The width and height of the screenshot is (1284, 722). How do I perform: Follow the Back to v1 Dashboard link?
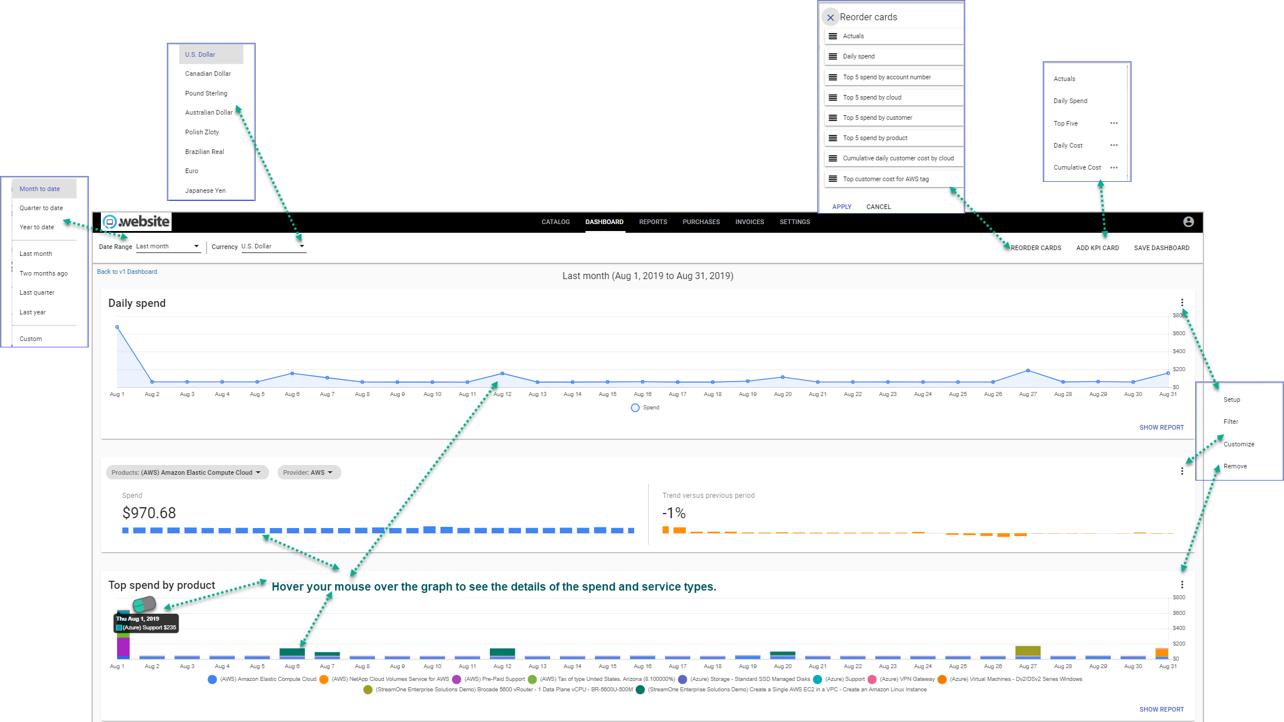point(127,272)
